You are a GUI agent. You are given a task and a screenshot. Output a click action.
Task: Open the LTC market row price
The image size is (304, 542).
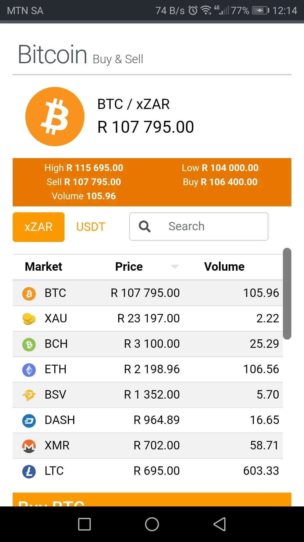pyautogui.click(x=157, y=471)
